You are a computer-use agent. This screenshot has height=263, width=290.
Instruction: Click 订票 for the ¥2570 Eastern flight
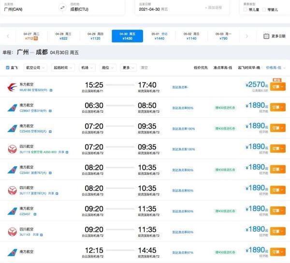coord(277,87)
